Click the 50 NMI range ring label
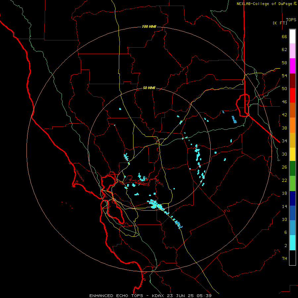 click(x=149, y=88)
